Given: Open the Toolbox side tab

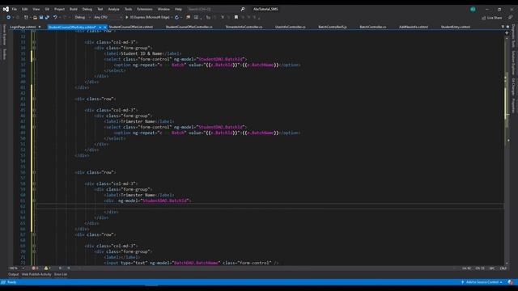Looking at the screenshot, I should point(4,54).
